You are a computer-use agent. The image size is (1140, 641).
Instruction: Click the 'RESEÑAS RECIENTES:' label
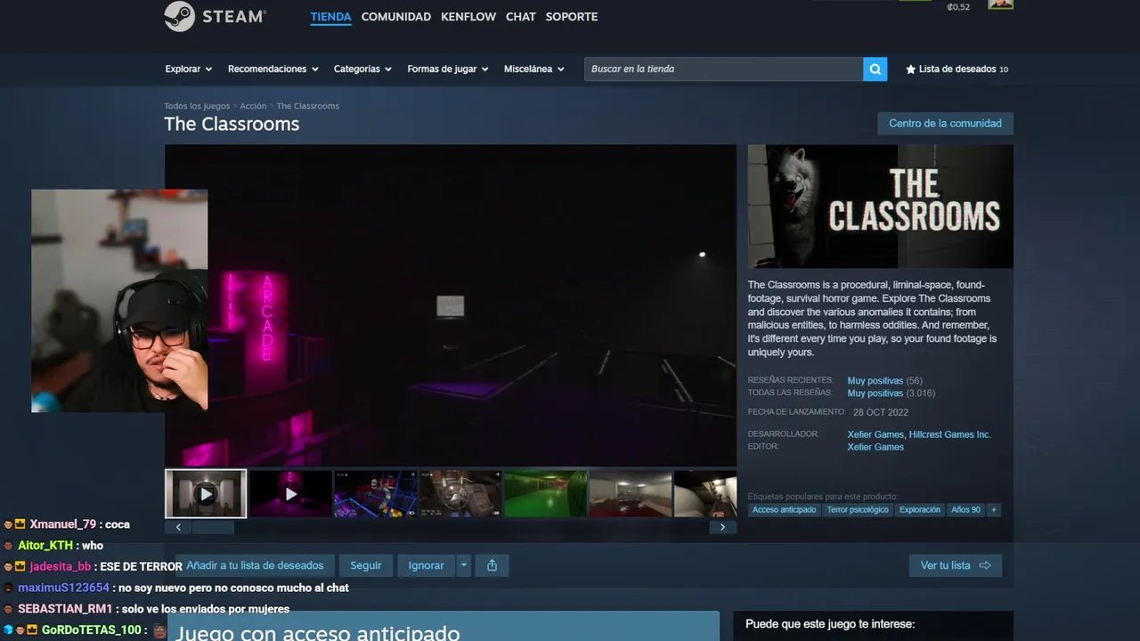click(x=791, y=380)
